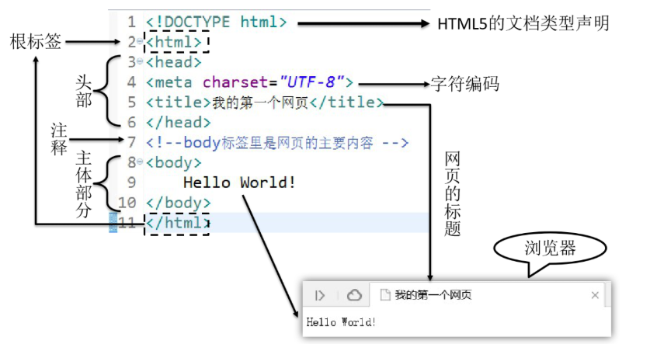
Task: Click the "UTF-8" charset value on line 4
Action: (311, 82)
